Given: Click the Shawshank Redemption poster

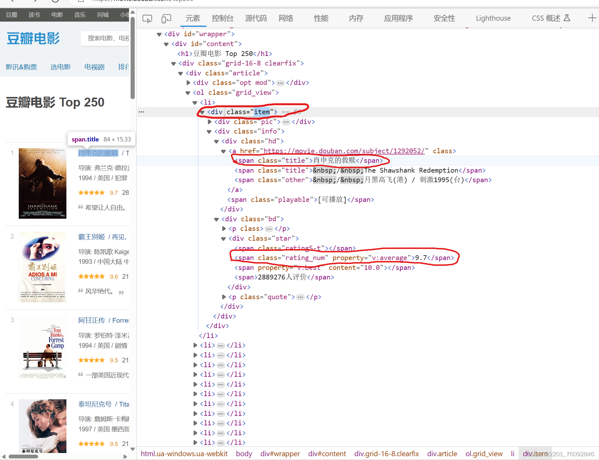Looking at the screenshot, I should (x=43, y=183).
